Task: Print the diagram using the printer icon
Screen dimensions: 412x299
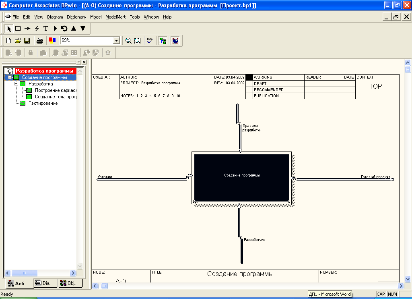Action: [40, 41]
